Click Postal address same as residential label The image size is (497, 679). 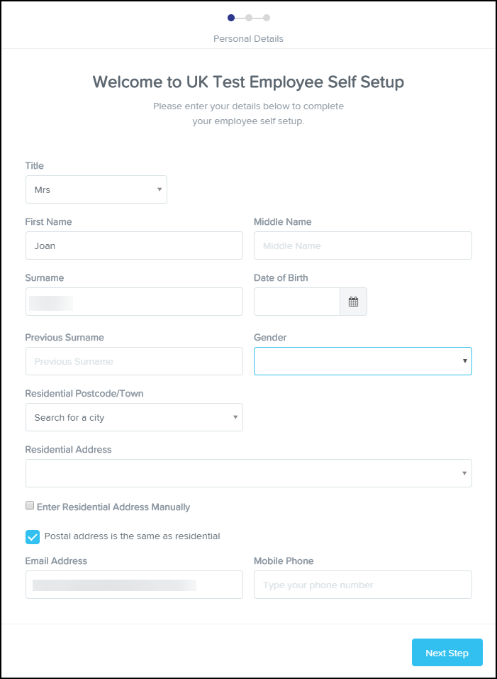[x=132, y=536]
